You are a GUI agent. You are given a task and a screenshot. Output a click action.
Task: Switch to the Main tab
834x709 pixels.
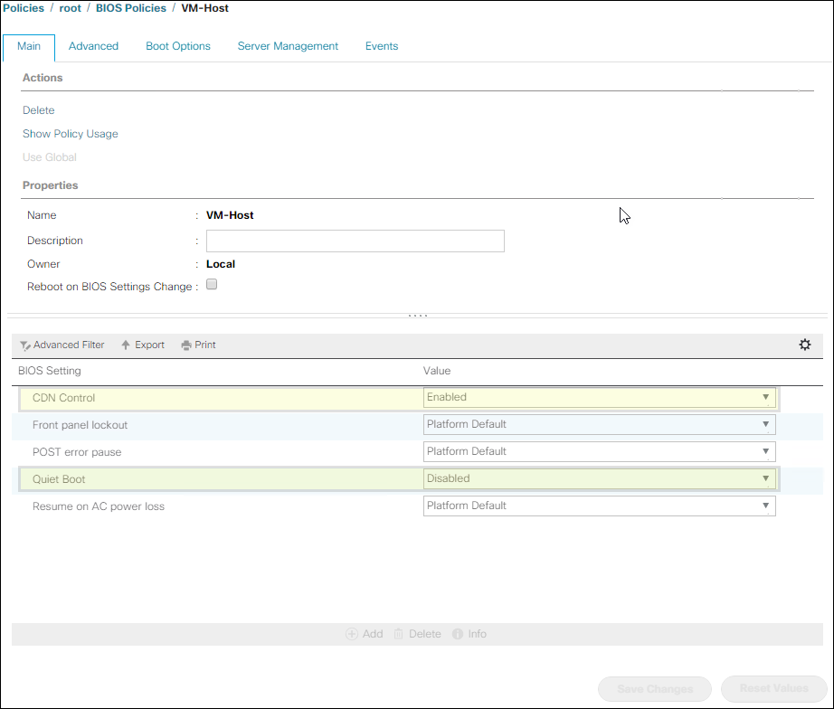tap(29, 46)
